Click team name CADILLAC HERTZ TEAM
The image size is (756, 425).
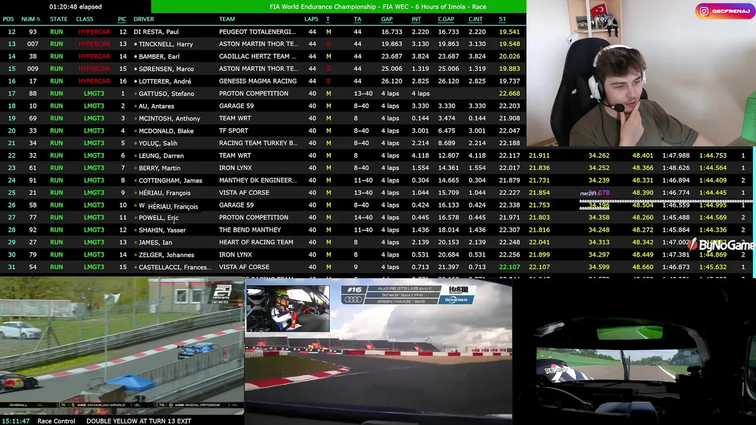point(258,57)
